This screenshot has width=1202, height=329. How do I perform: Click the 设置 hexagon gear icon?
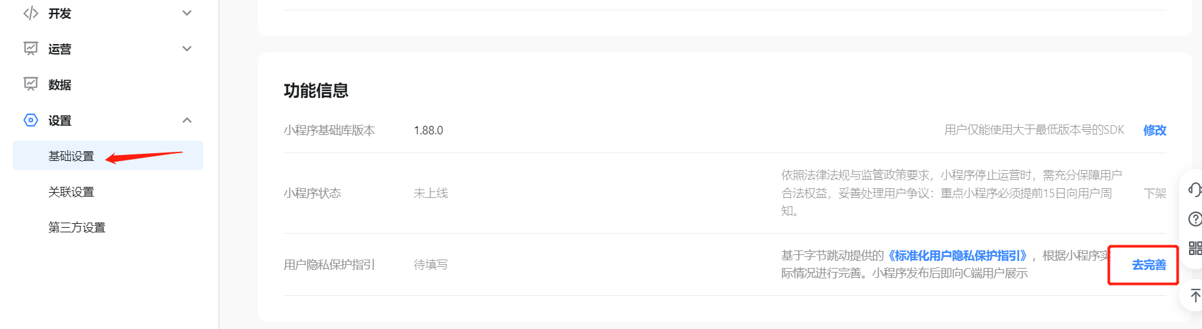coord(31,120)
